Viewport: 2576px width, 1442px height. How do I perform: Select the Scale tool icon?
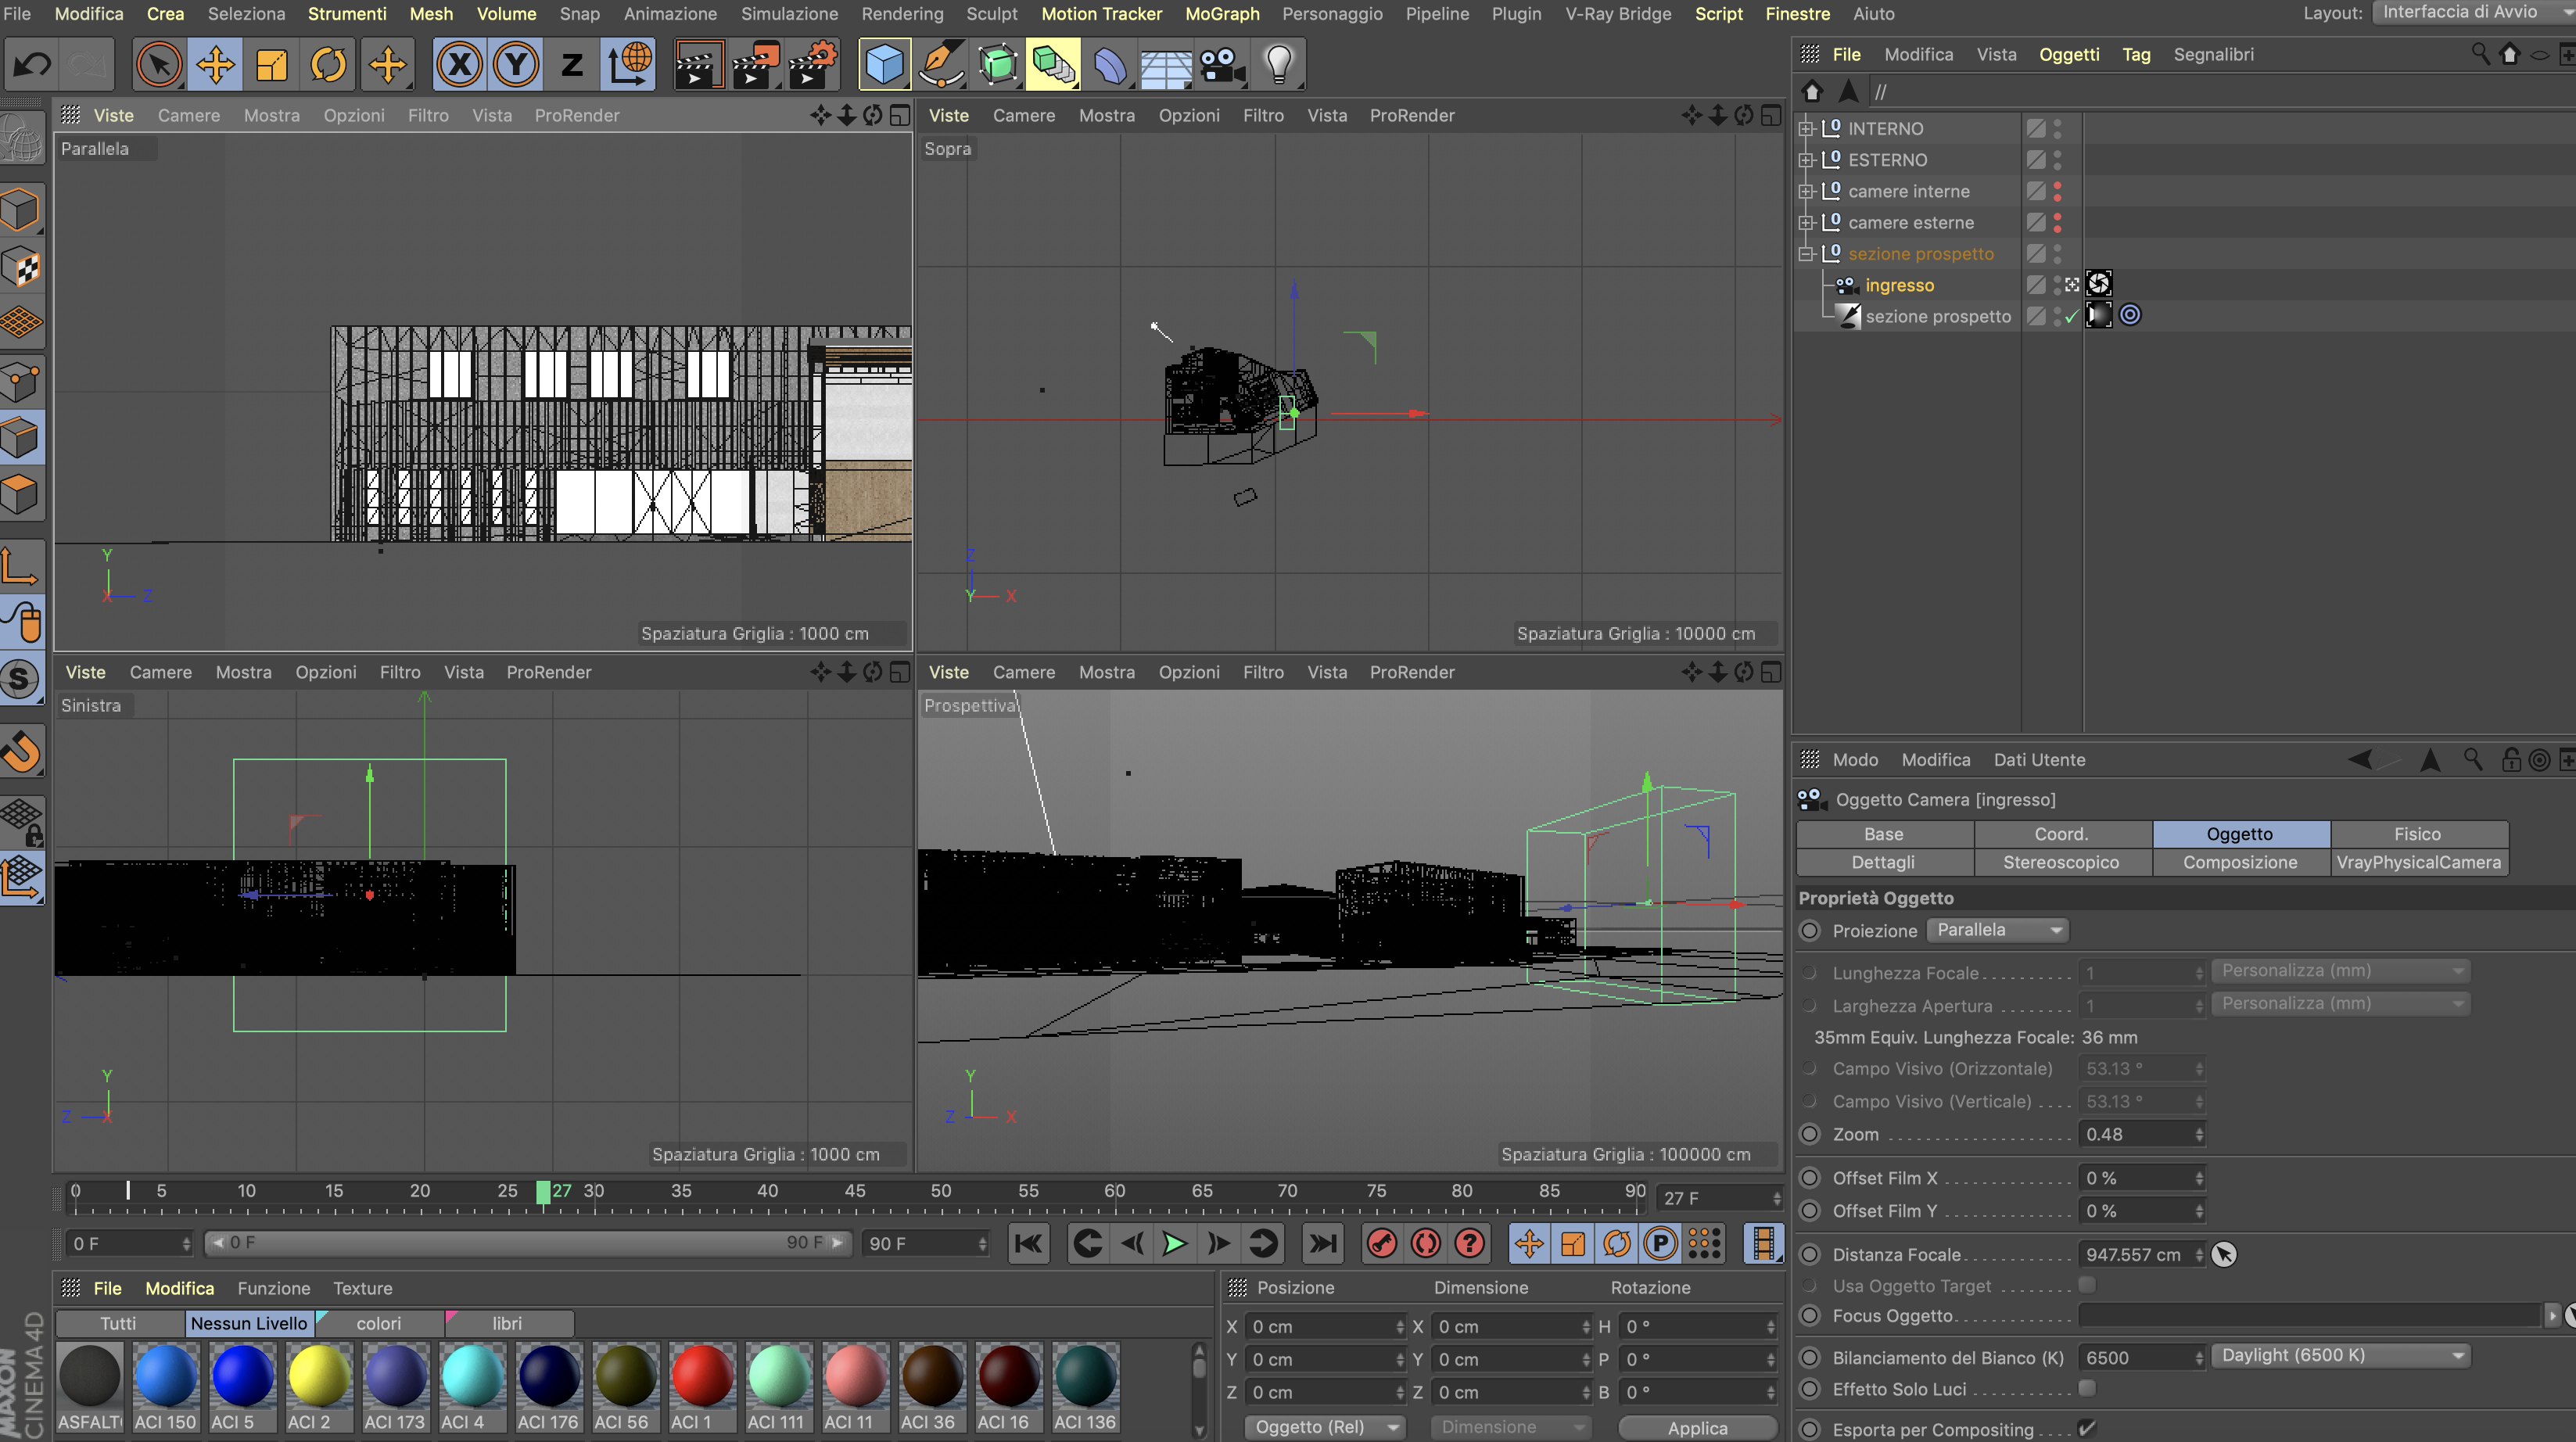click(x=271, y=66)
